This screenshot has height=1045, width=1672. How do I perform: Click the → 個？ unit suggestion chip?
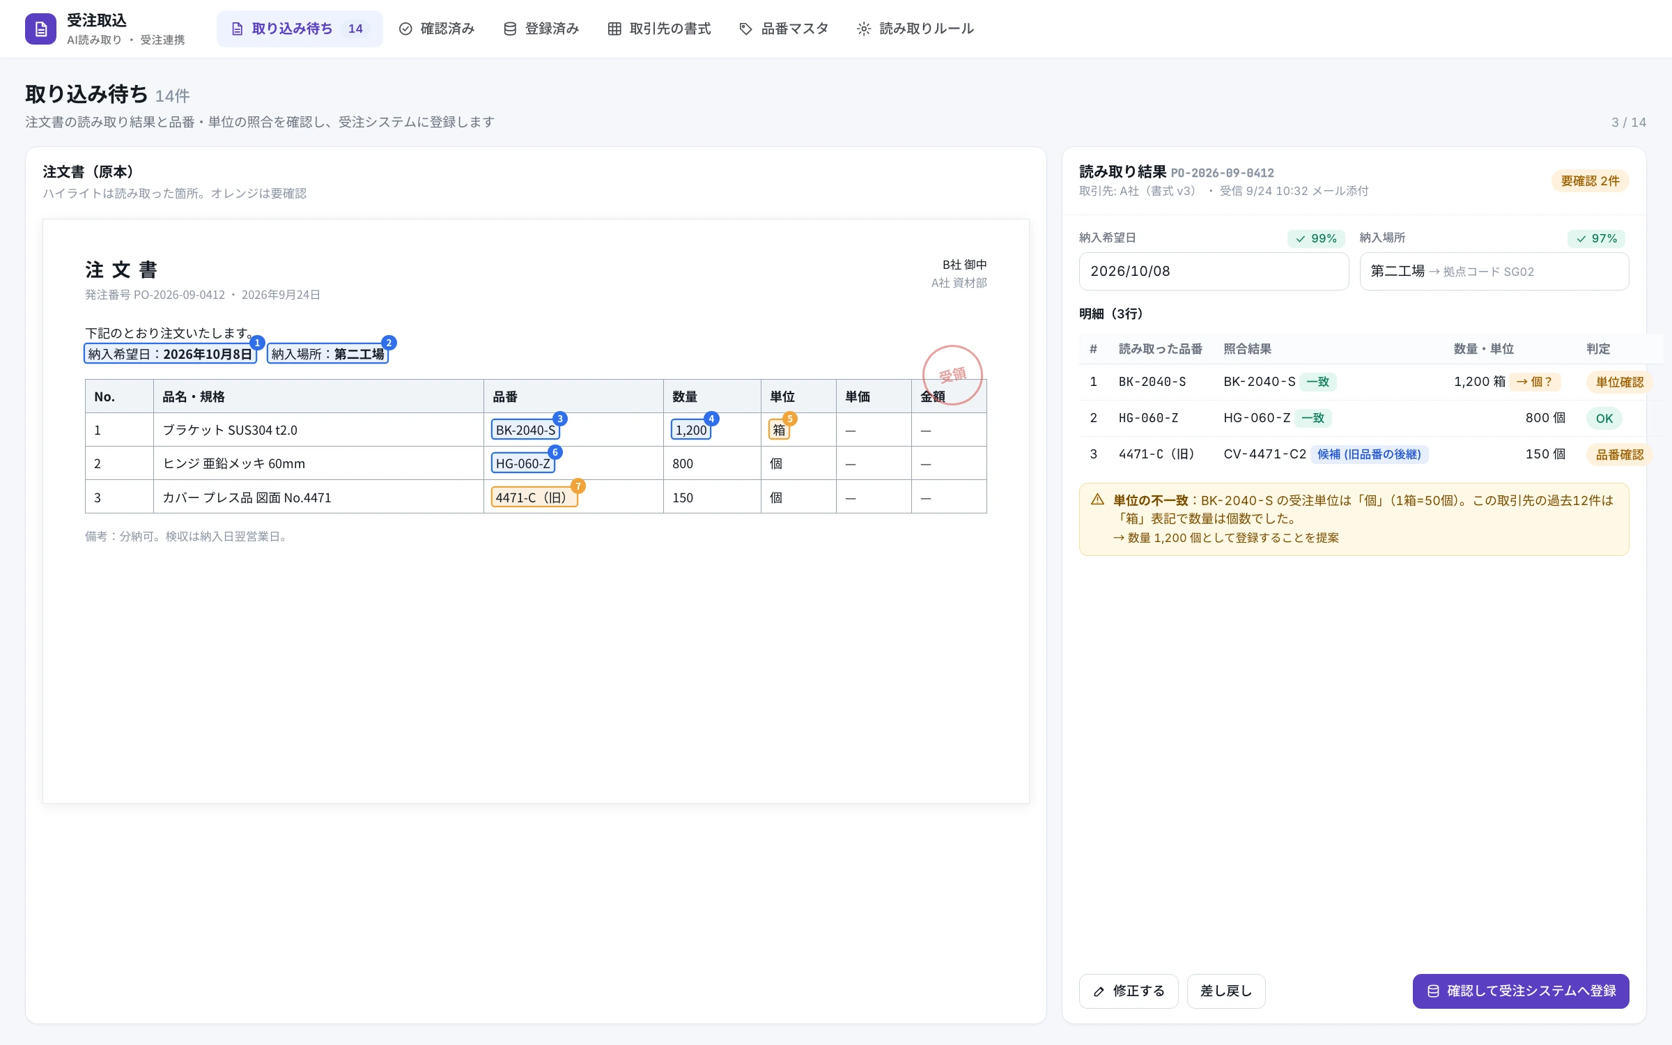pos(1535,382)
